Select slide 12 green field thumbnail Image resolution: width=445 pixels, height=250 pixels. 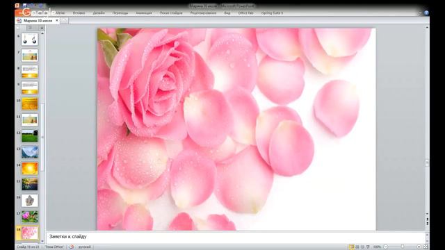click(29, 136)
